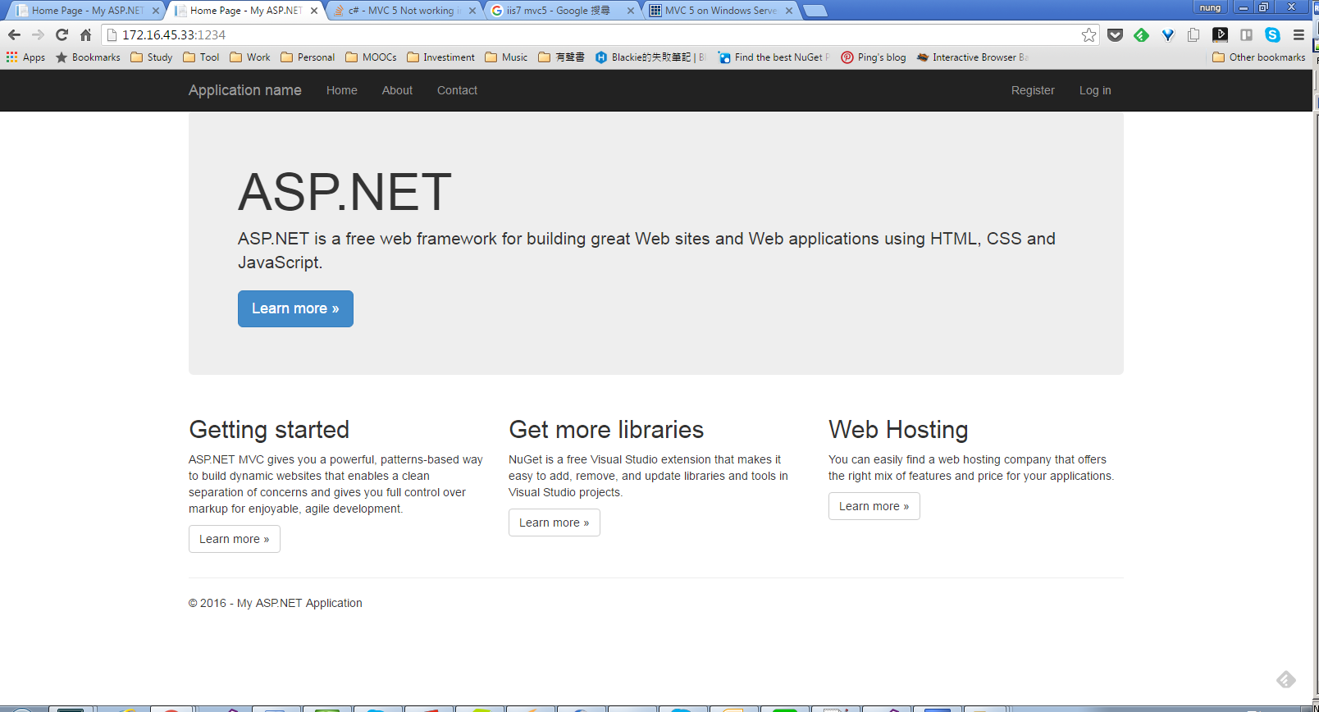Click the Web Hosting heading
Viewport: 1319px width, 712px height.
tap(898, 429)
